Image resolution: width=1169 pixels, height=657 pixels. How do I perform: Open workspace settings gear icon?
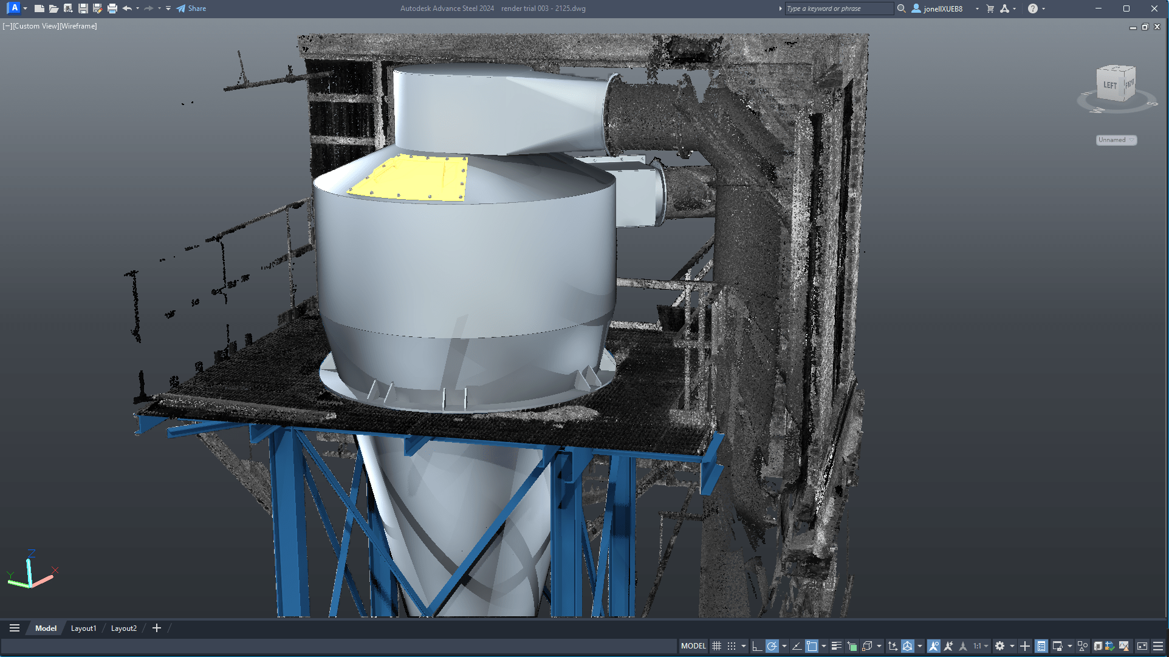pyautogui.click(x=999, y=646)
